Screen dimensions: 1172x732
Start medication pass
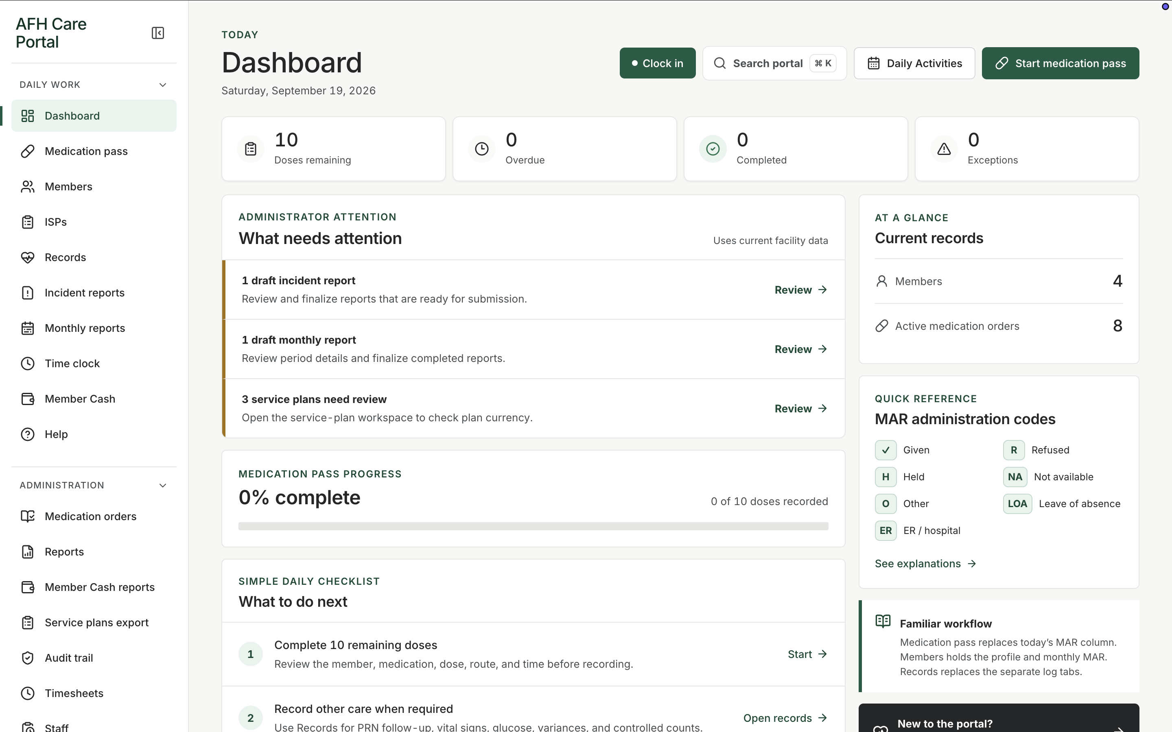point(1060,63)
